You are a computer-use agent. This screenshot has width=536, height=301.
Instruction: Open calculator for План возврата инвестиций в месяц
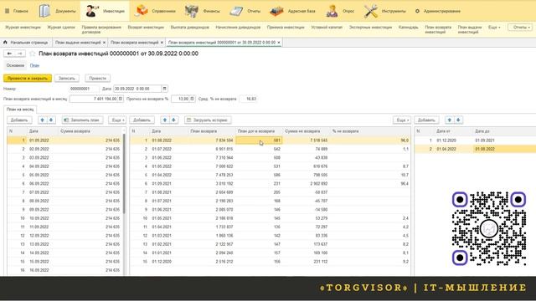(x=121, y=99)
